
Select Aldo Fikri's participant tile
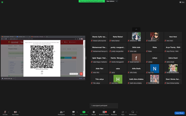[x=99, y=68]
